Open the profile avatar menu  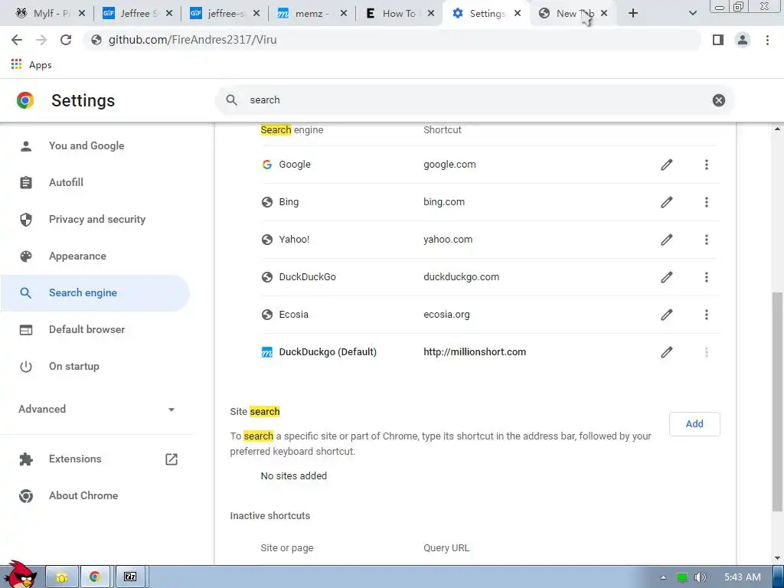coord(743,40)
